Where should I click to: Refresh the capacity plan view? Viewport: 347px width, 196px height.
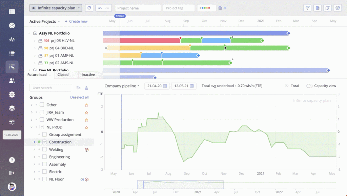pyautogui.click(x=89, y=8)
